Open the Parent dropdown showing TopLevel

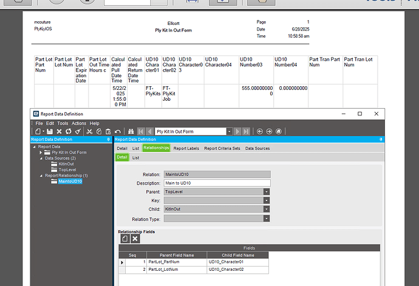267,192
